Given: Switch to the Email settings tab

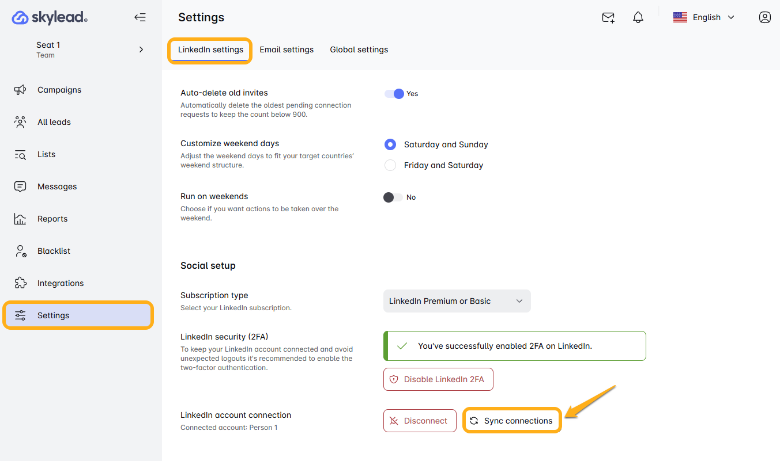Looking at the screenshot, I should click(287, 49).
